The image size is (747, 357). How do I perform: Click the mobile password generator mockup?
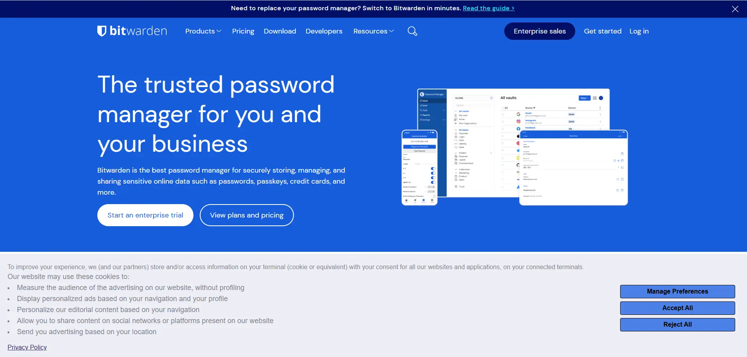(419, 168)
